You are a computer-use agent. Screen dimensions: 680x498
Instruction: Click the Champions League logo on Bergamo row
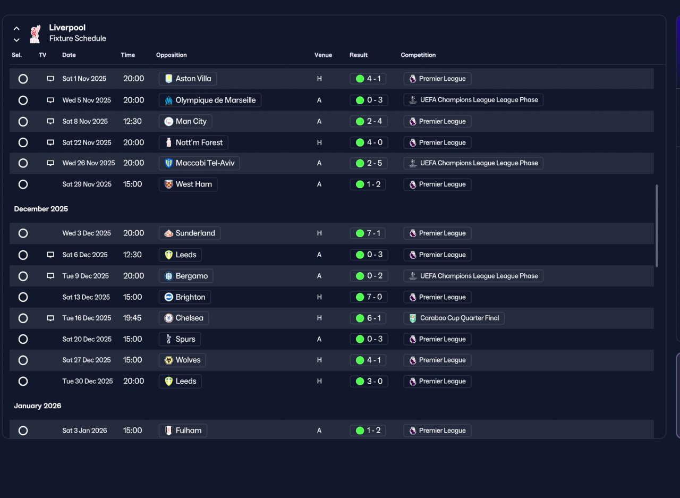click(x=412, y=276)
